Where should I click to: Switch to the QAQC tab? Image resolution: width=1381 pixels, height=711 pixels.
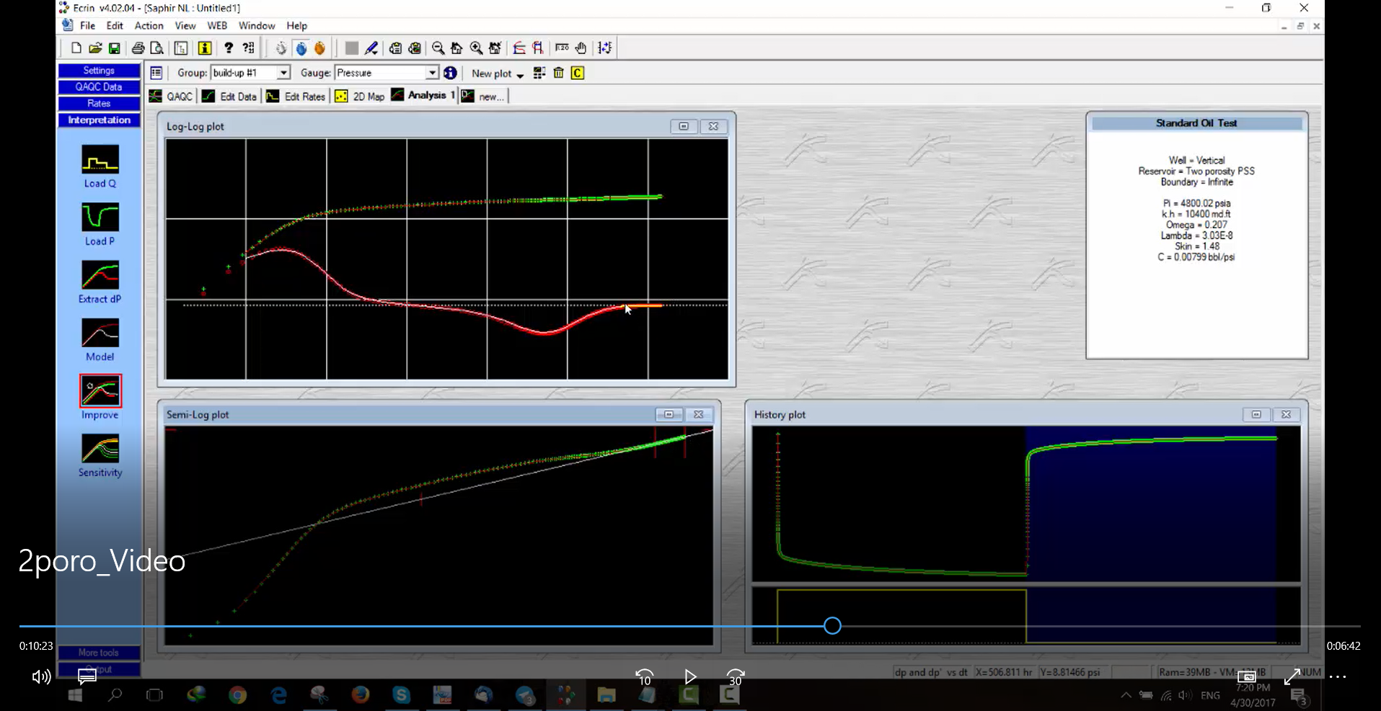172,96
